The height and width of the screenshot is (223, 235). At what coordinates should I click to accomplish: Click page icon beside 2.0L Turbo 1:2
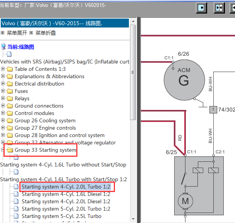coord(16,187)
